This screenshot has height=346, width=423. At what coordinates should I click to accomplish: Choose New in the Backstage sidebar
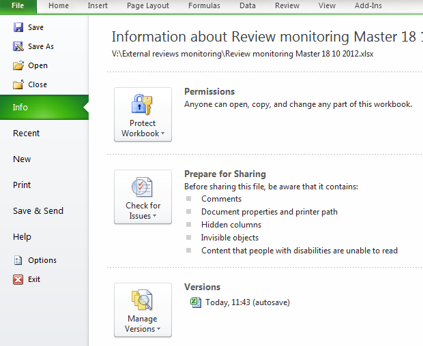coord(22,159)
